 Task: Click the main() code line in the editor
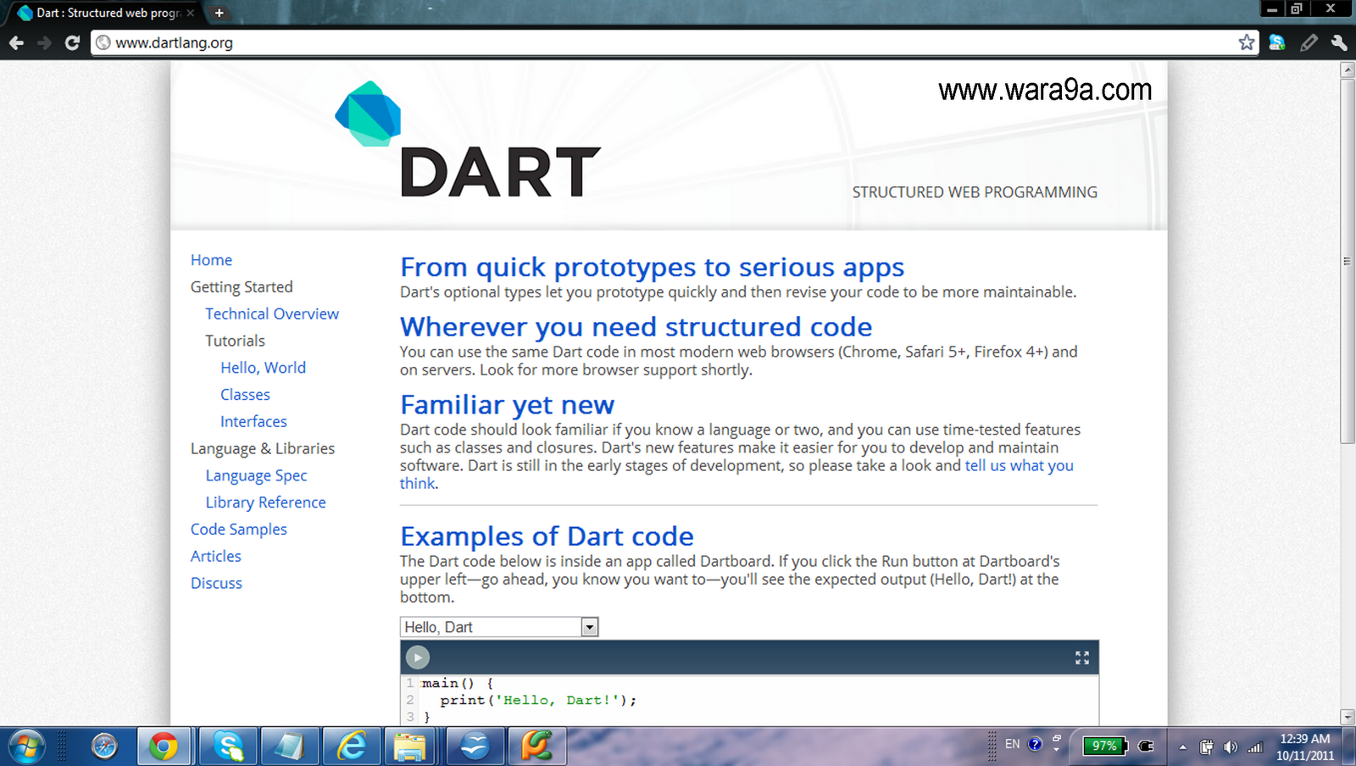[458, 683]
